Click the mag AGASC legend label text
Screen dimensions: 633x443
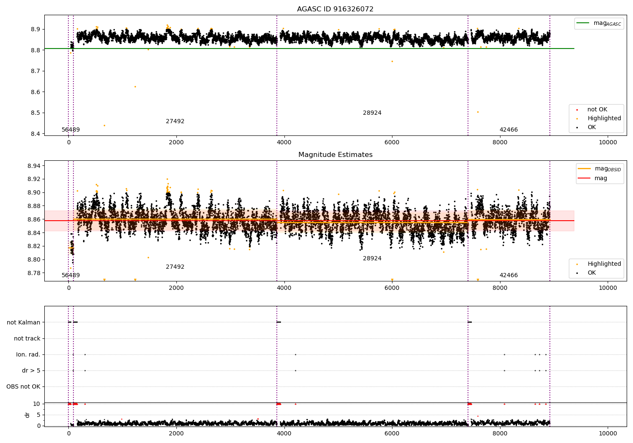(607, 23)
